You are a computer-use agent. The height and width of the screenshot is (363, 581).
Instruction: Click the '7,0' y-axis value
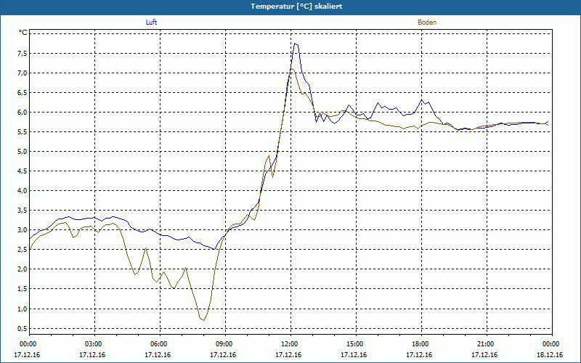pos(22,73)
